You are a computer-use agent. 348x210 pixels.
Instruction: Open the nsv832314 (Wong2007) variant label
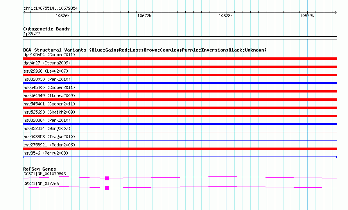(47, 128)
